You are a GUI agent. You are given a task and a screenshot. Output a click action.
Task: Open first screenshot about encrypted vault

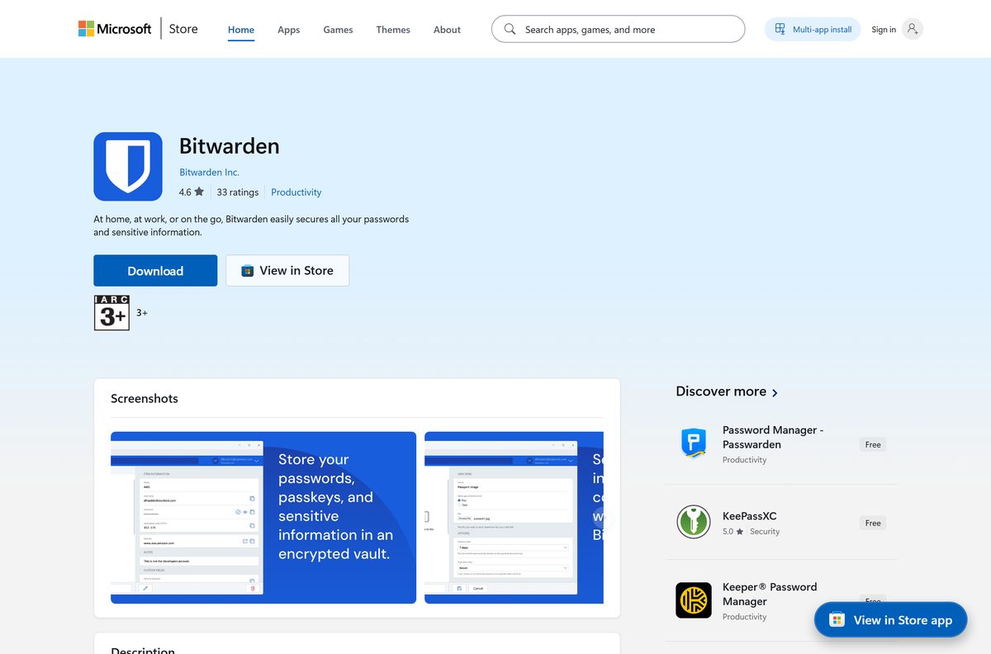click(x=263, y=518)
